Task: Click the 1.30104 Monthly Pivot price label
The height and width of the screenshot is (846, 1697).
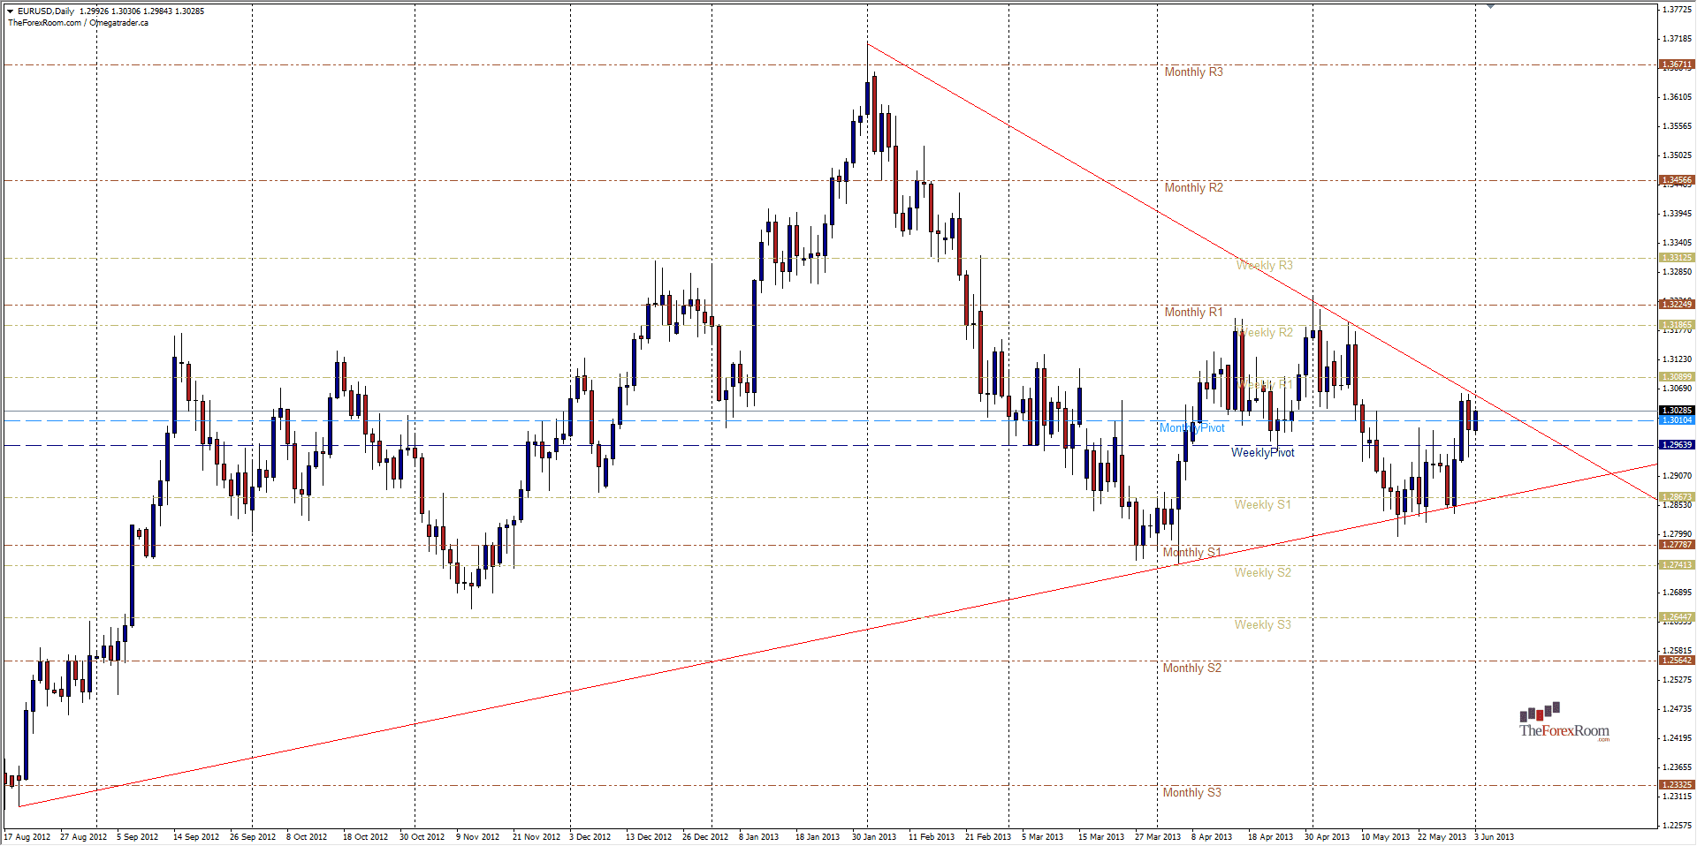Action: (1676, 420)
